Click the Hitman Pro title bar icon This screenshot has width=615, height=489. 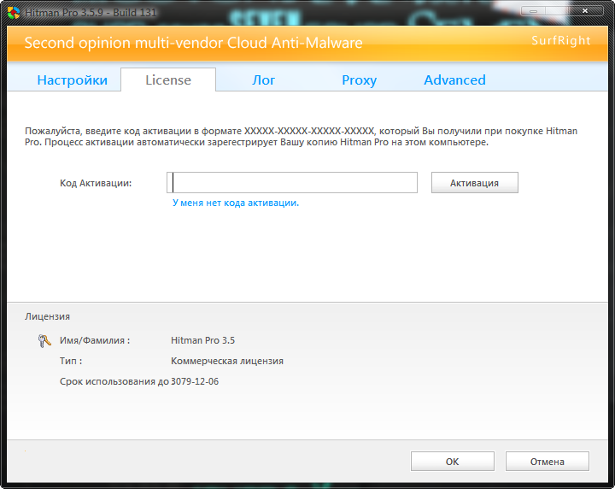pos(14,13)
